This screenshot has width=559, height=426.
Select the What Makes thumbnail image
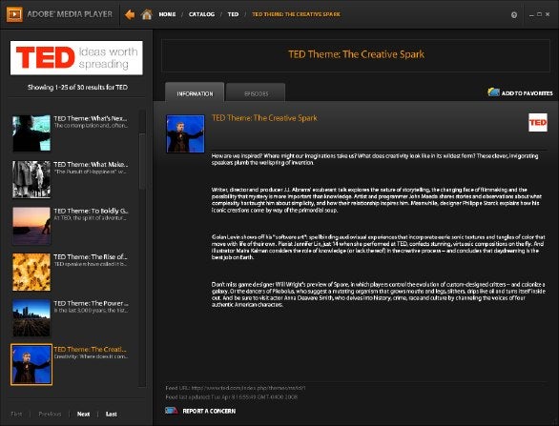point(31,179)
